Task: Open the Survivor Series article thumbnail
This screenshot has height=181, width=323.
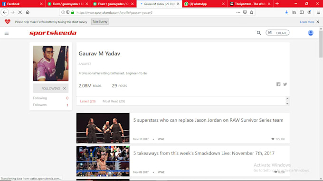Action: 103,128
